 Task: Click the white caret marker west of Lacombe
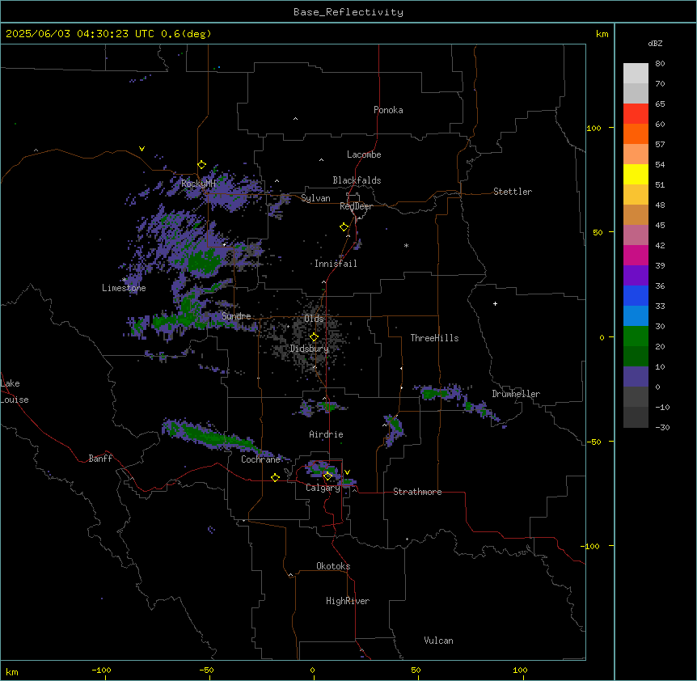[321, 159]
